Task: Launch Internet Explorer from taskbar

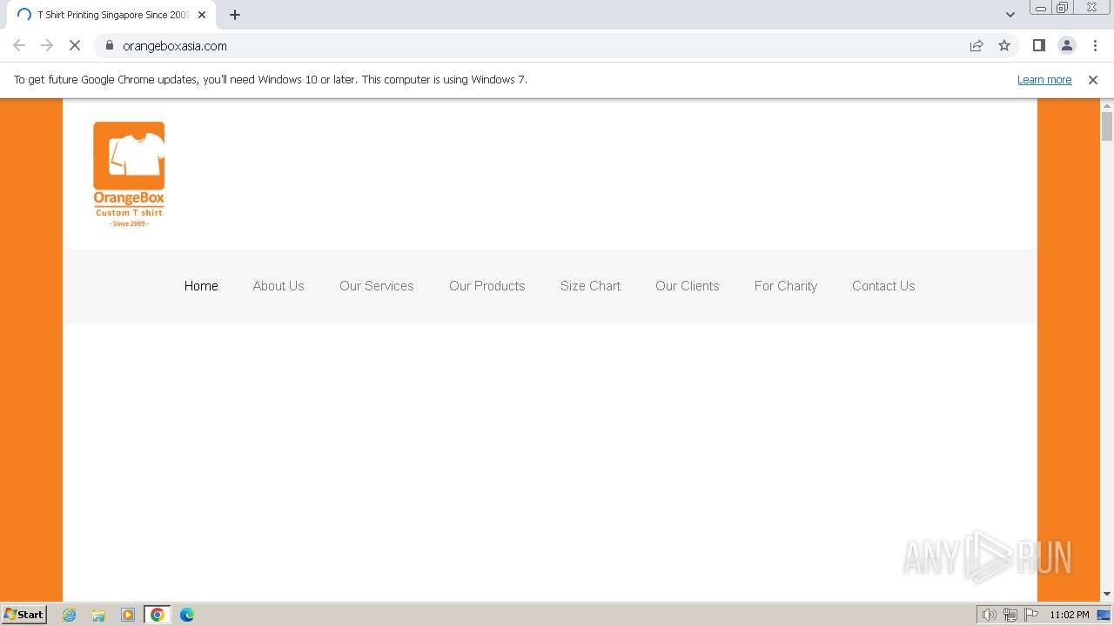Action: (x=70, y=615)
